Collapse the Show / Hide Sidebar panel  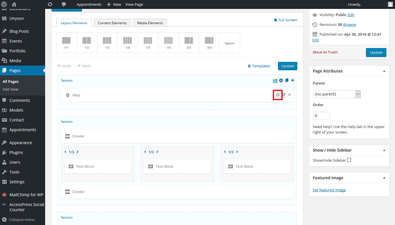384,150
